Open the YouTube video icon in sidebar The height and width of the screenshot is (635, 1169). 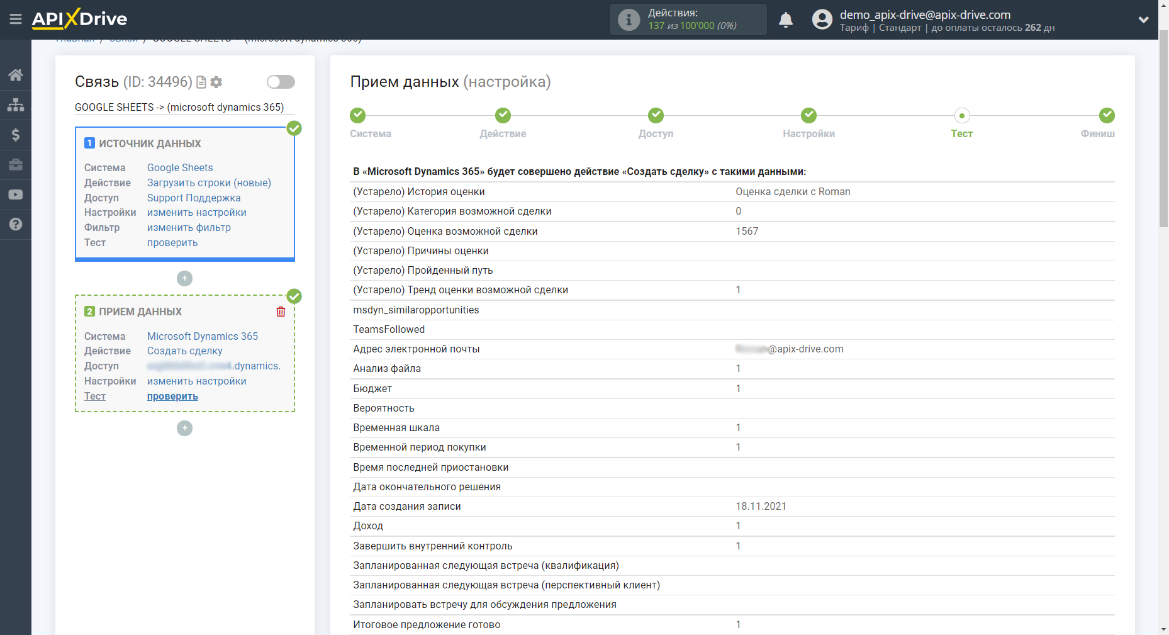click(x=16, y=194)
